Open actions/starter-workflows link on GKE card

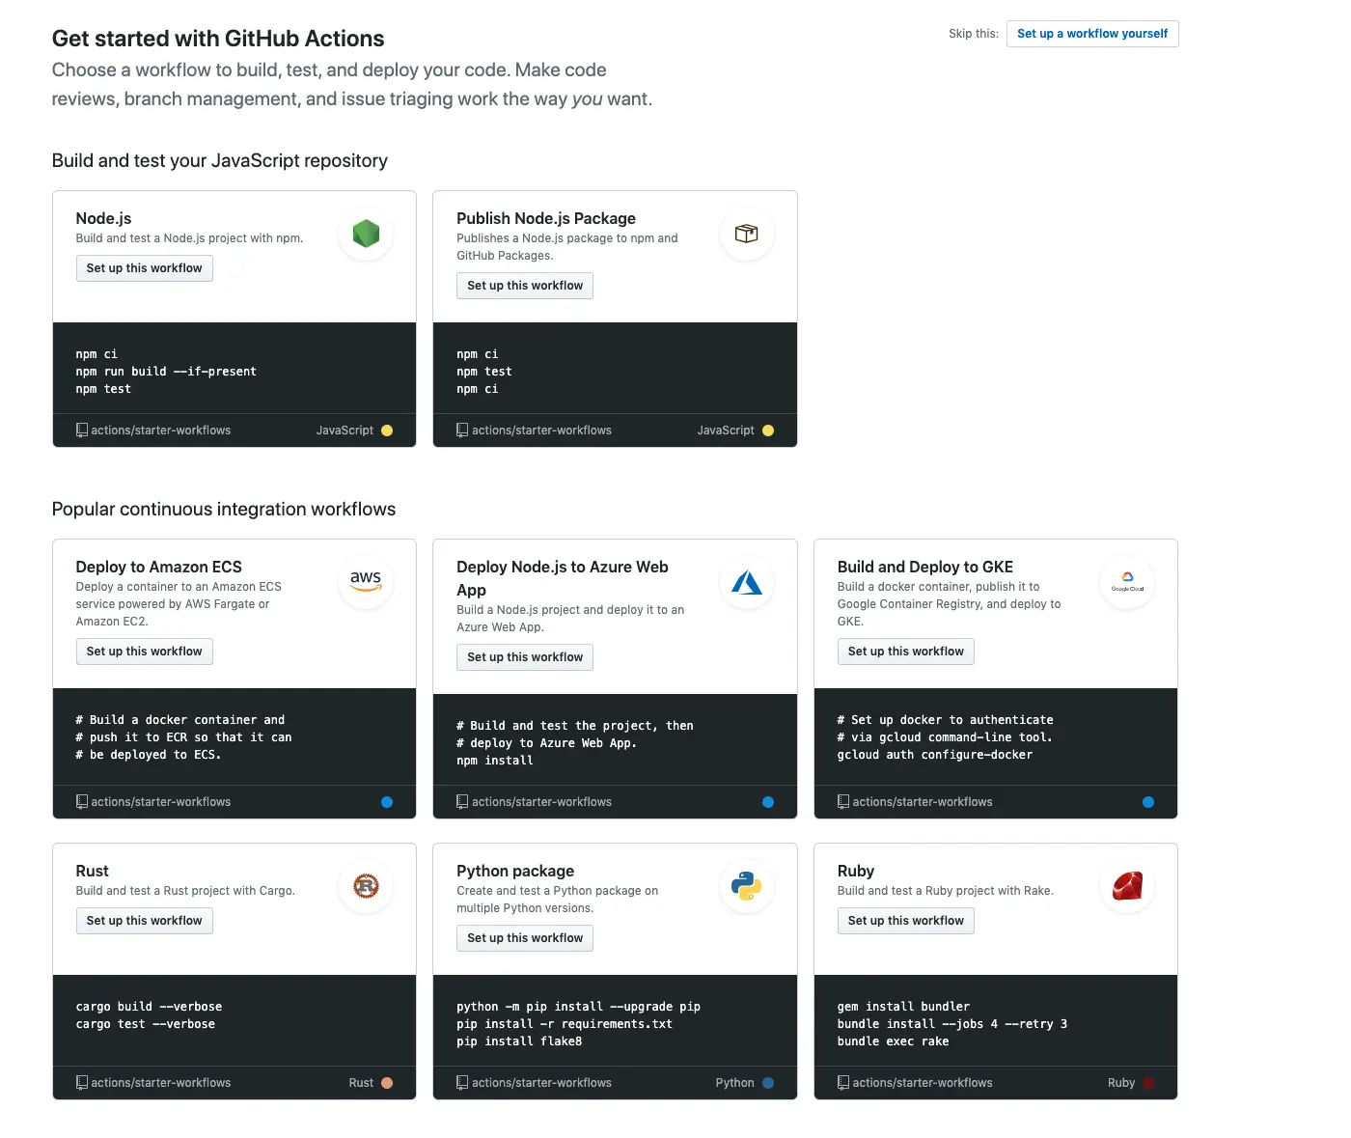pos(923,802)
